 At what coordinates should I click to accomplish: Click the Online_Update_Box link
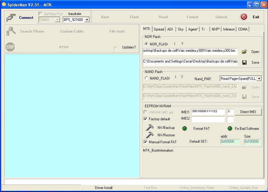pos(244,188)
